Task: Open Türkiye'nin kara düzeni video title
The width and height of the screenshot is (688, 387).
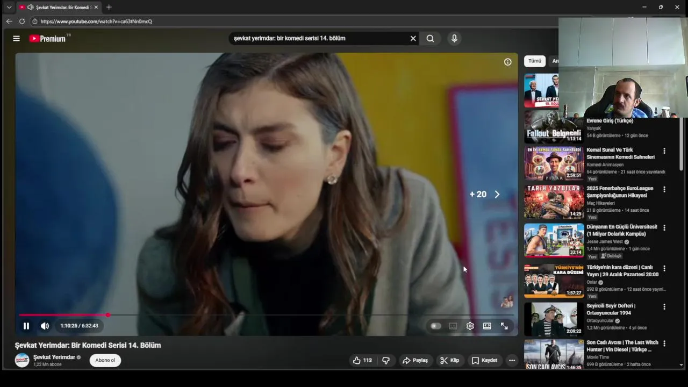Action: click(622, 271)
